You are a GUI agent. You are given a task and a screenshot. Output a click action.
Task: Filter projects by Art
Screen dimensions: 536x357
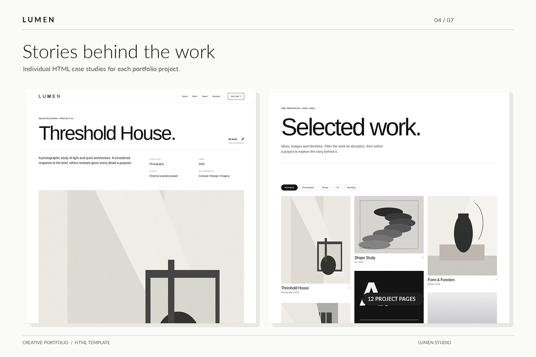338,187
